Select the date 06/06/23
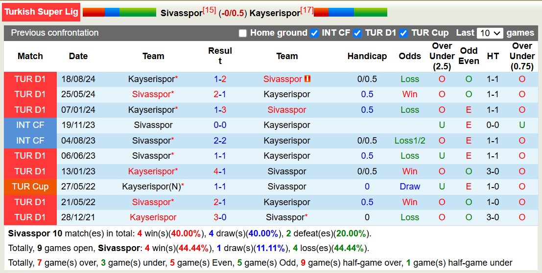This screenshot has height=273, width=542. click(x=78, y=156)
